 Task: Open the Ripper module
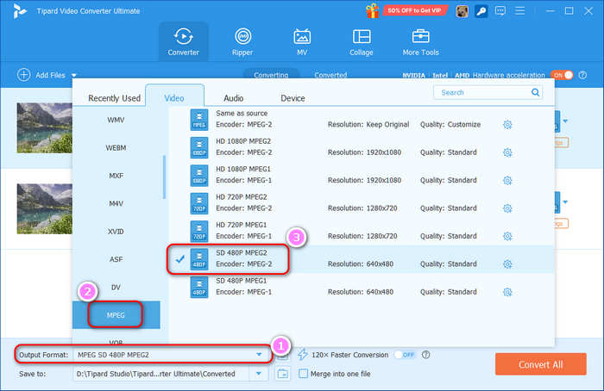[242, 42]
